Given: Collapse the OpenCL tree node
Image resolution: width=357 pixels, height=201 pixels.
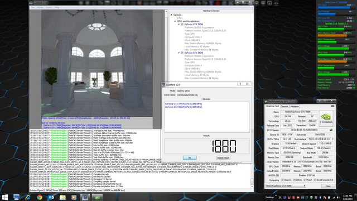Looking at the screenshot, I should click(x=171, y=15).
